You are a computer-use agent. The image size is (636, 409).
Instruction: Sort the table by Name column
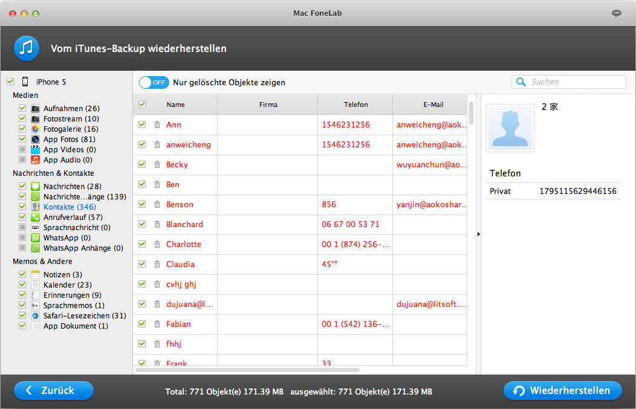click(176, 105)
